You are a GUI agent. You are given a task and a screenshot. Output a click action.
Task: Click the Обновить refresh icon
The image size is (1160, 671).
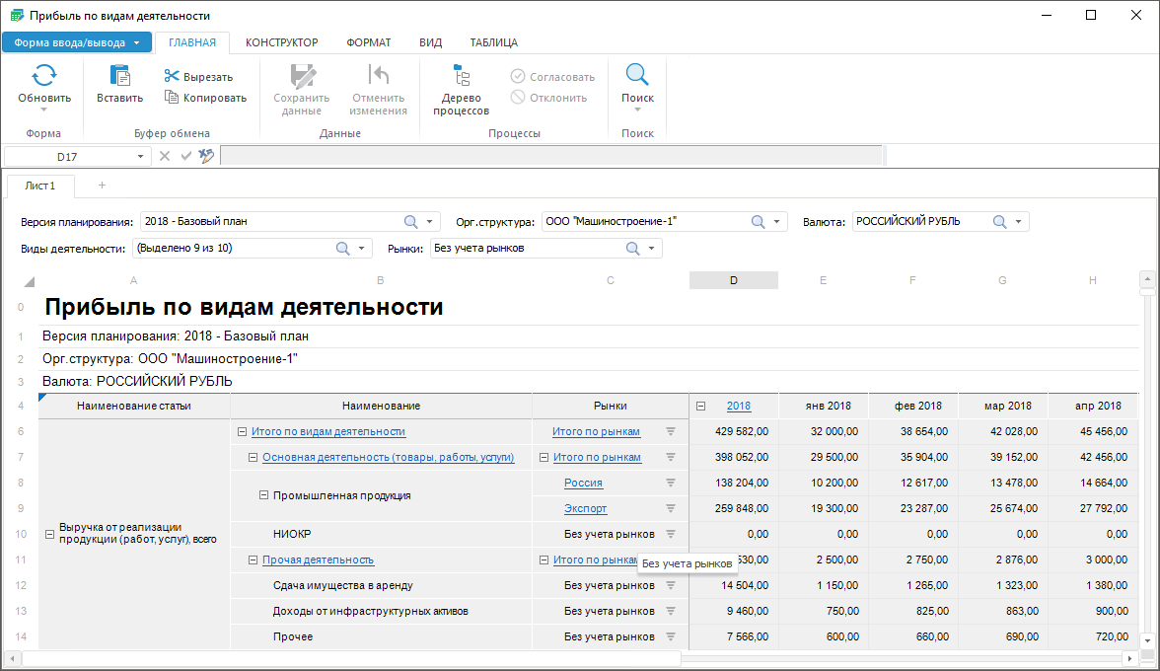pos(44,76)
